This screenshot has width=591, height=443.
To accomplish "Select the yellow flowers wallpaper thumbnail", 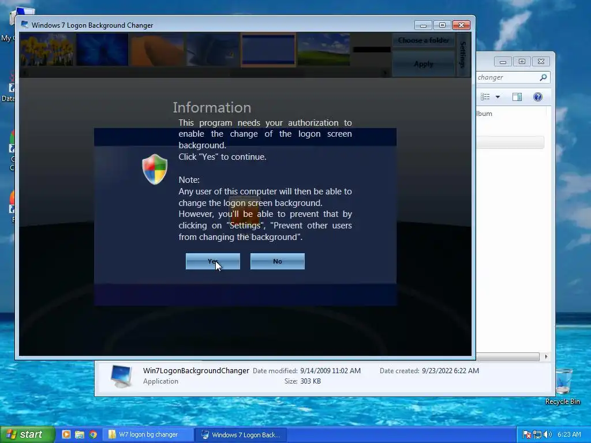I will (47, 50).
